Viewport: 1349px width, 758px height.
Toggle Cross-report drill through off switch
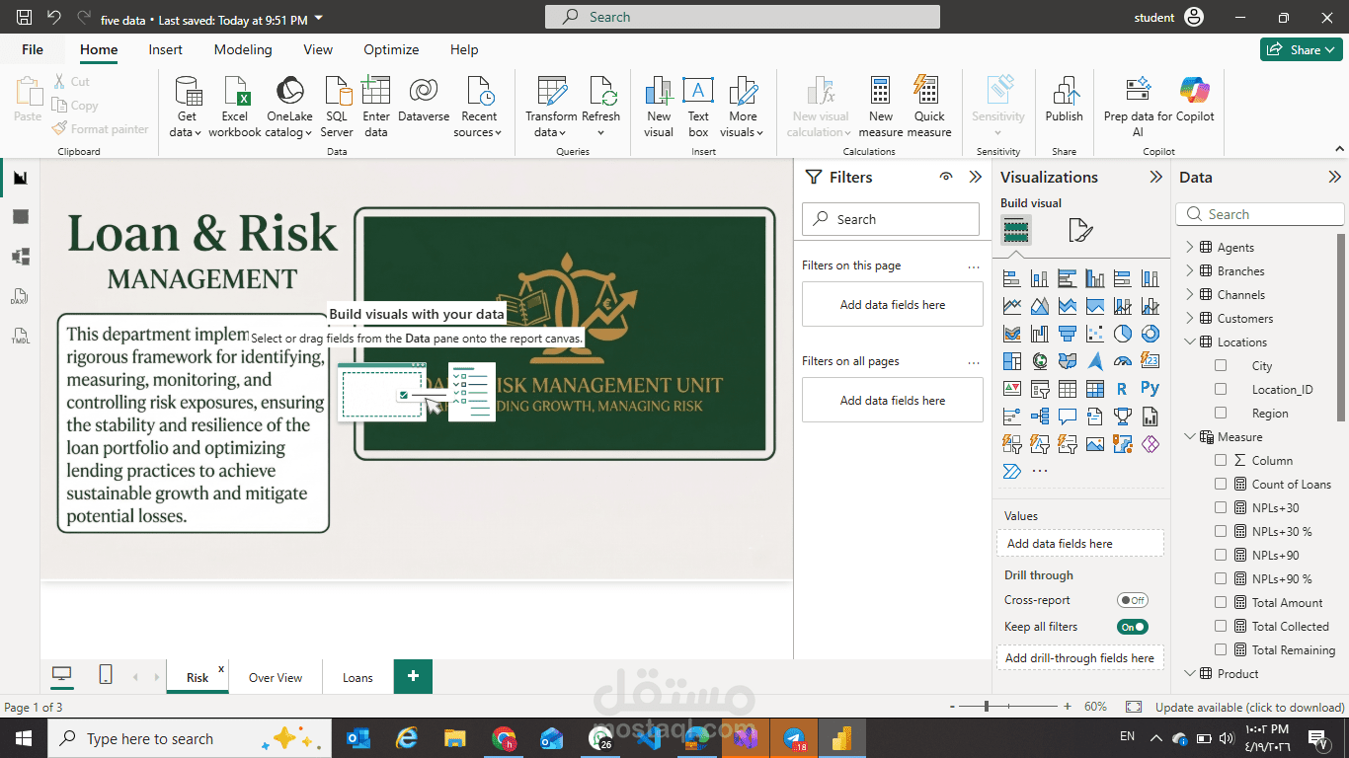tap(1133, 600)
